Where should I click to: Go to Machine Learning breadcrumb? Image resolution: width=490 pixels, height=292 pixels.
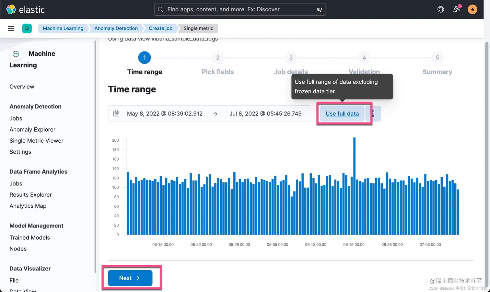[x=63, y=28]
